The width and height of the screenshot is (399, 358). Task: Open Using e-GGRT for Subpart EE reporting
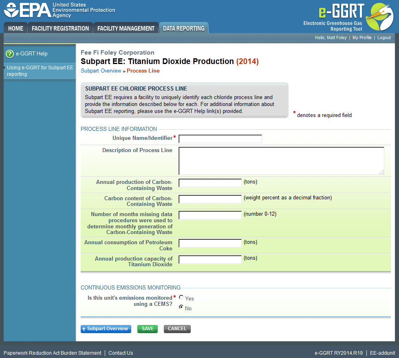[40, 71]
